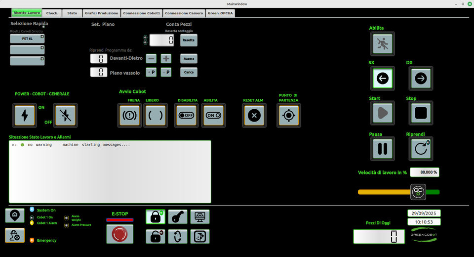Increase Piano vassoio with the +P button
Viewport: 474px width, 257px height.
(151, 72)
